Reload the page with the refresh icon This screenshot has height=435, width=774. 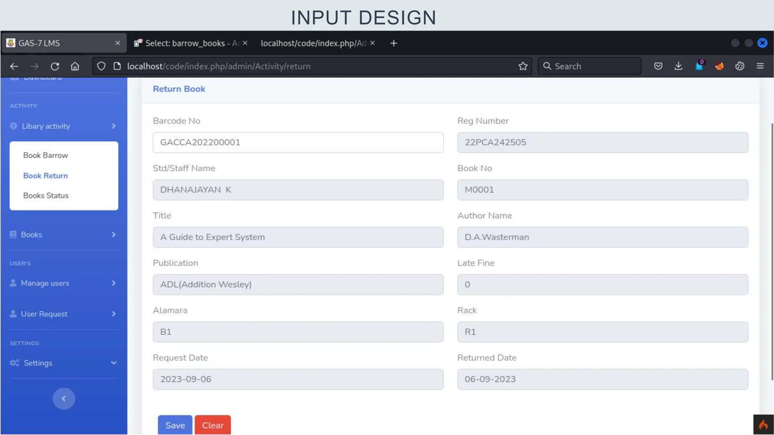55,66
